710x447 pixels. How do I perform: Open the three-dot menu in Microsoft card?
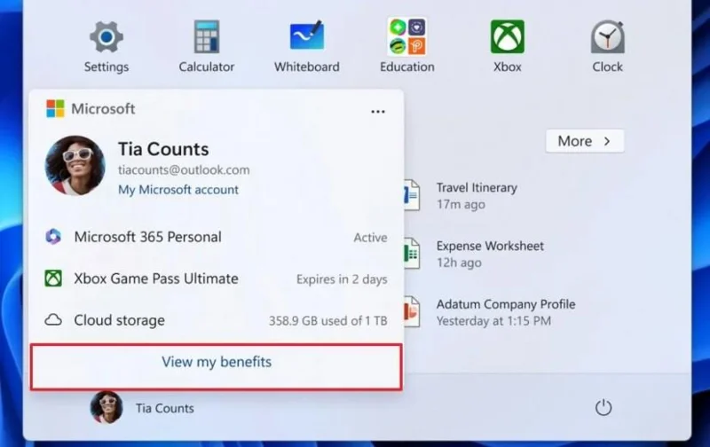coord(378,111)
